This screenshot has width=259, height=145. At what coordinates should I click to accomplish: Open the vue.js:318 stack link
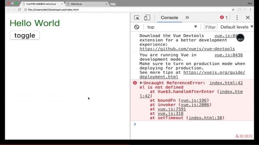(x=170, y=114)
